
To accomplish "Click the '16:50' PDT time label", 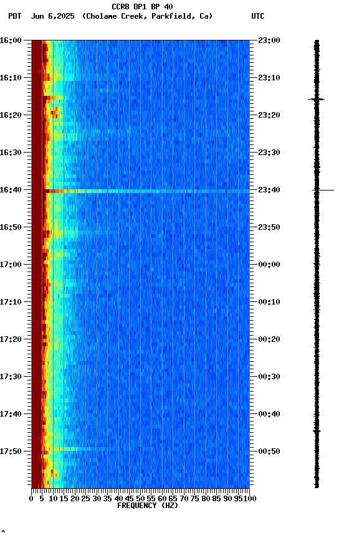I will 11,227.
